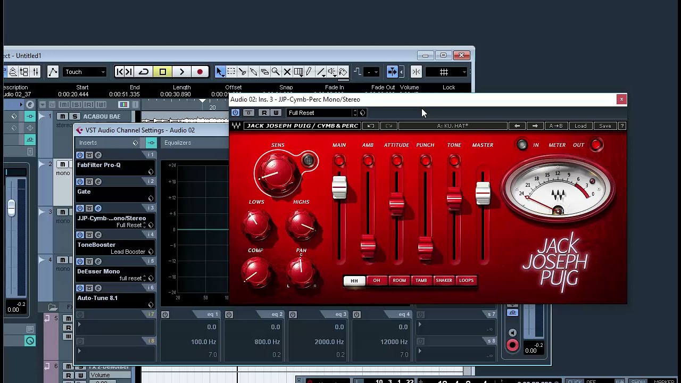Toggle the TONE red on/off light

coord(454,160)
